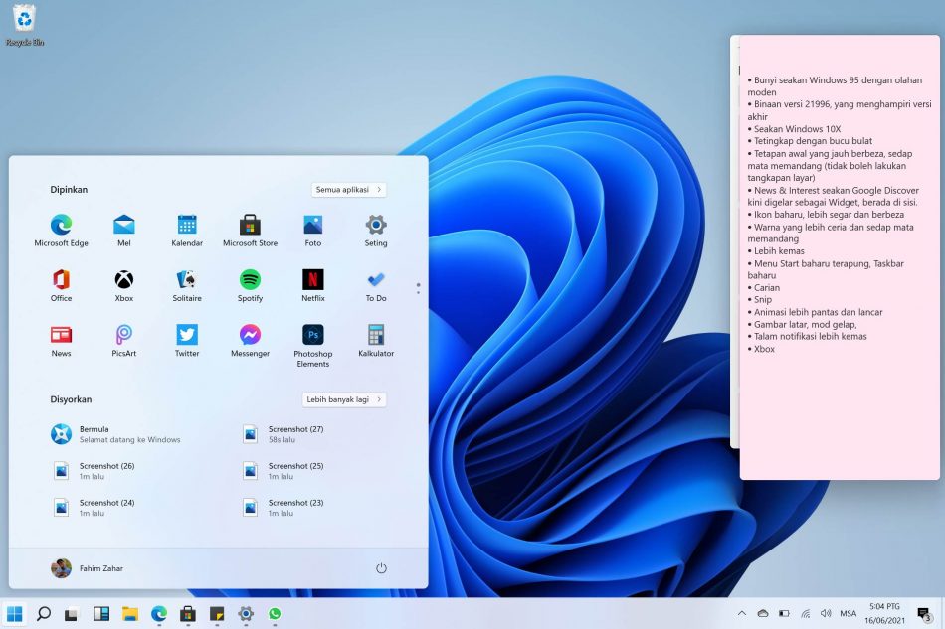Start the Solitaire game

point(187,285)
